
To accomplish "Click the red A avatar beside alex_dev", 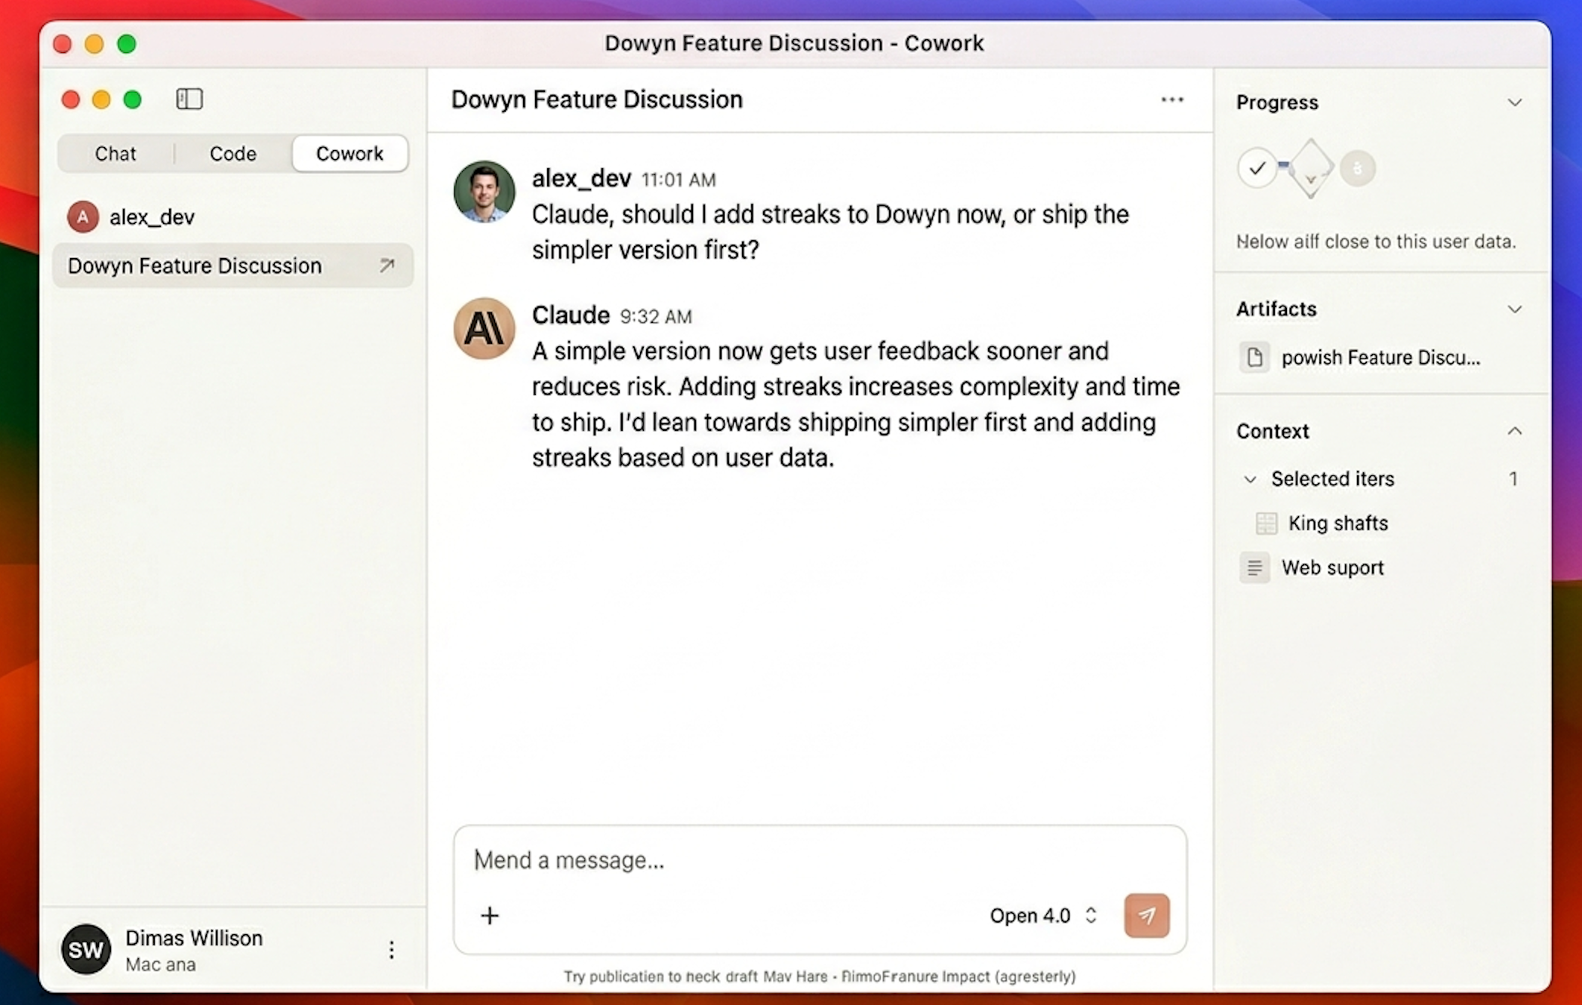I will (x=83, y=217).
